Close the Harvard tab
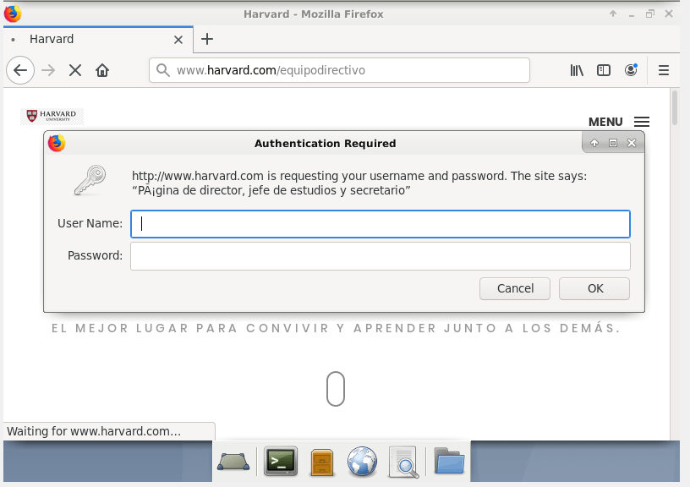Image resolution: width=690 pixels, height=487 pixels. (178, 40)
